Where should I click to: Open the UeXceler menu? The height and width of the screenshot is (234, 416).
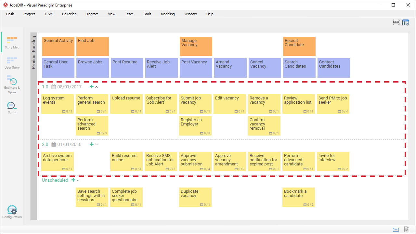[69, 14]
